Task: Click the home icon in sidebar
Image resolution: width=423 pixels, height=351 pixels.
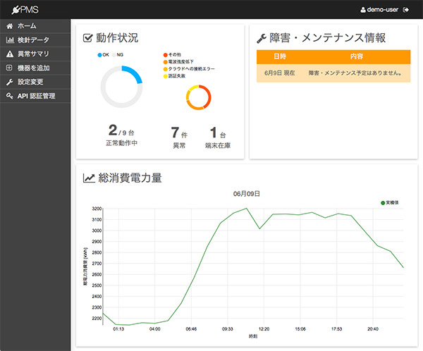Action: [x=9, y=26]
